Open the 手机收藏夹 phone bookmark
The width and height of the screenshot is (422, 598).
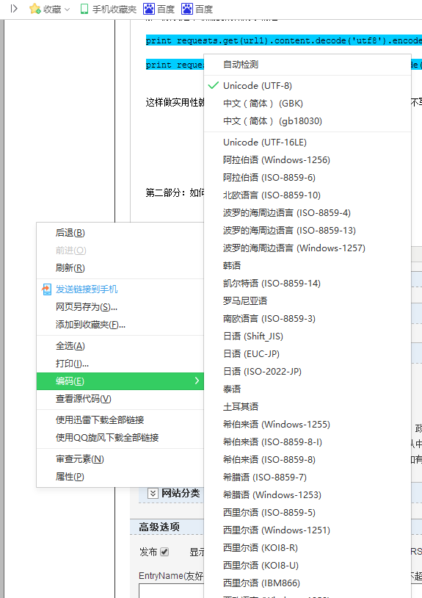pos(108,9)
